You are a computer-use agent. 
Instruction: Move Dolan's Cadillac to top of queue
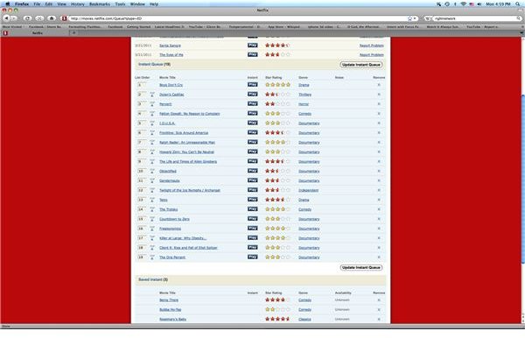pyautogui.click(x=152, y=95)
